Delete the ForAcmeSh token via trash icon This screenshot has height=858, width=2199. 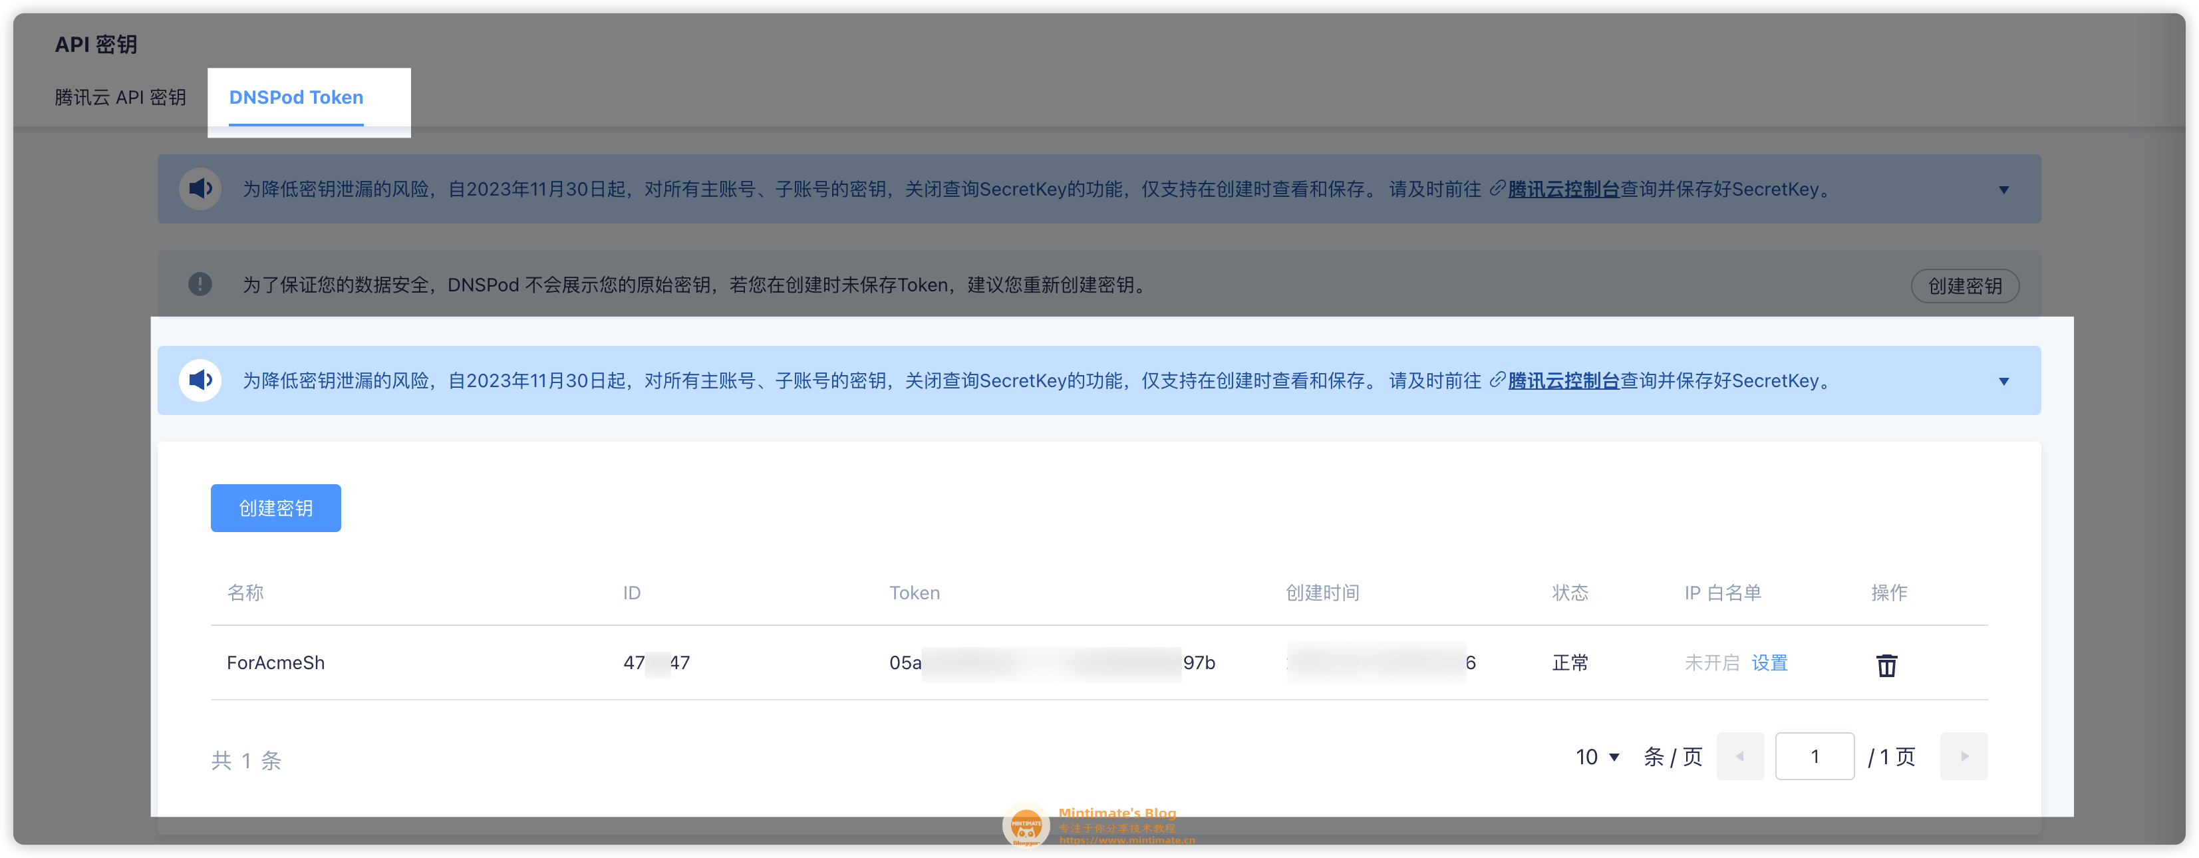tap(1886, 664)
